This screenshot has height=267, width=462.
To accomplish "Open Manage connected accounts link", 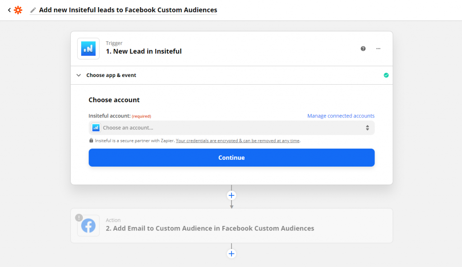I will point(341,116).
